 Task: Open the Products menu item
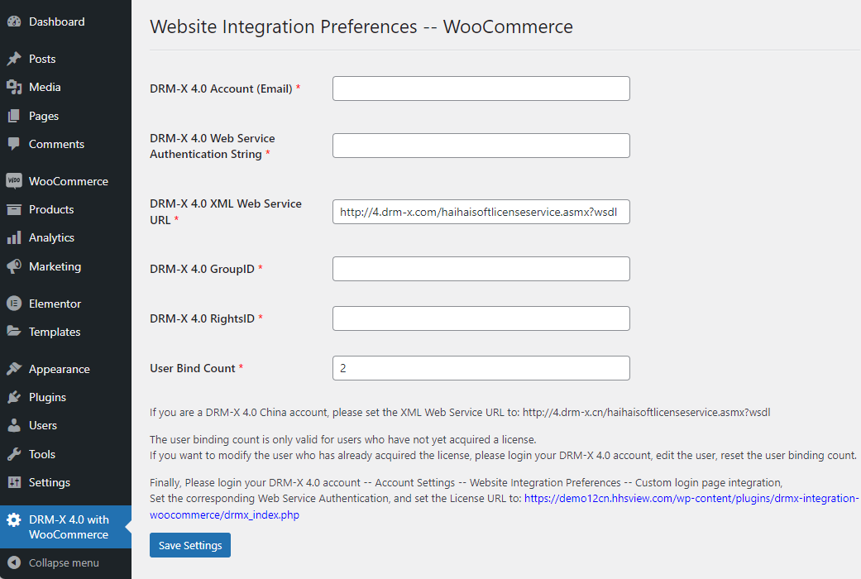[51, 209]
